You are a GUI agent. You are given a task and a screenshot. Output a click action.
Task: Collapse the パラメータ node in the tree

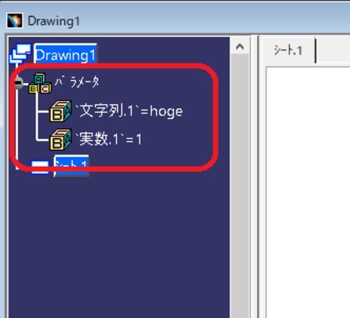[18, 82]
